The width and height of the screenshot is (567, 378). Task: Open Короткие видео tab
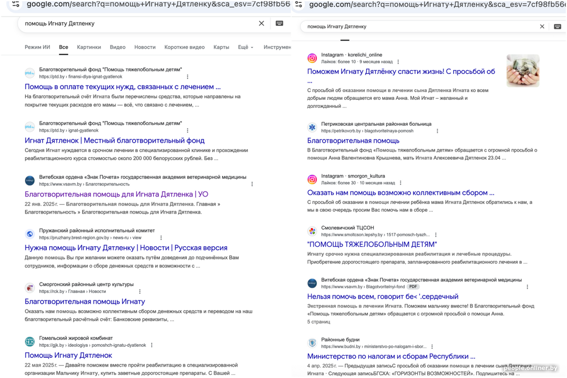coord(184,47)
